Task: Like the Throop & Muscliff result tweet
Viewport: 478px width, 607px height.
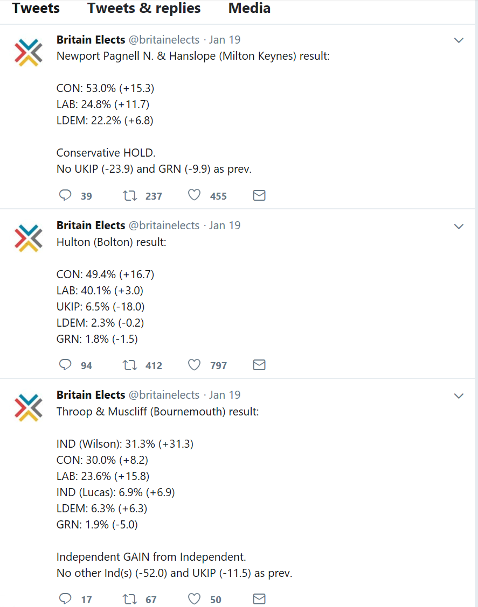Action: [x=194, y=599]
